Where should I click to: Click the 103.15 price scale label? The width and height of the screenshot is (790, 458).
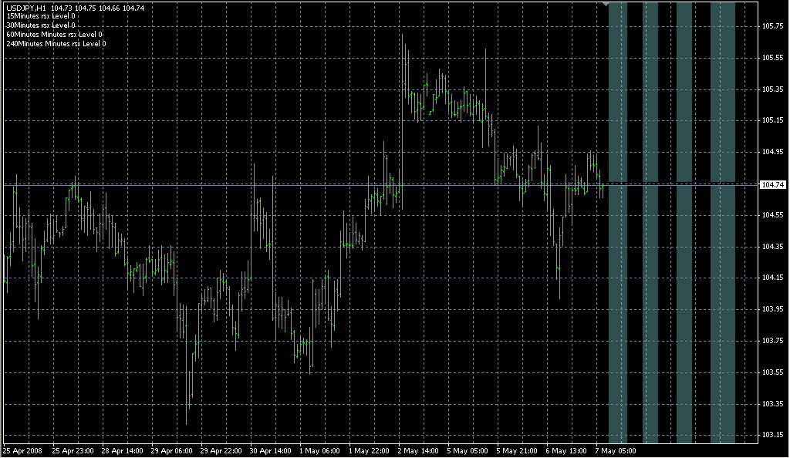click(x=773, y=435)
